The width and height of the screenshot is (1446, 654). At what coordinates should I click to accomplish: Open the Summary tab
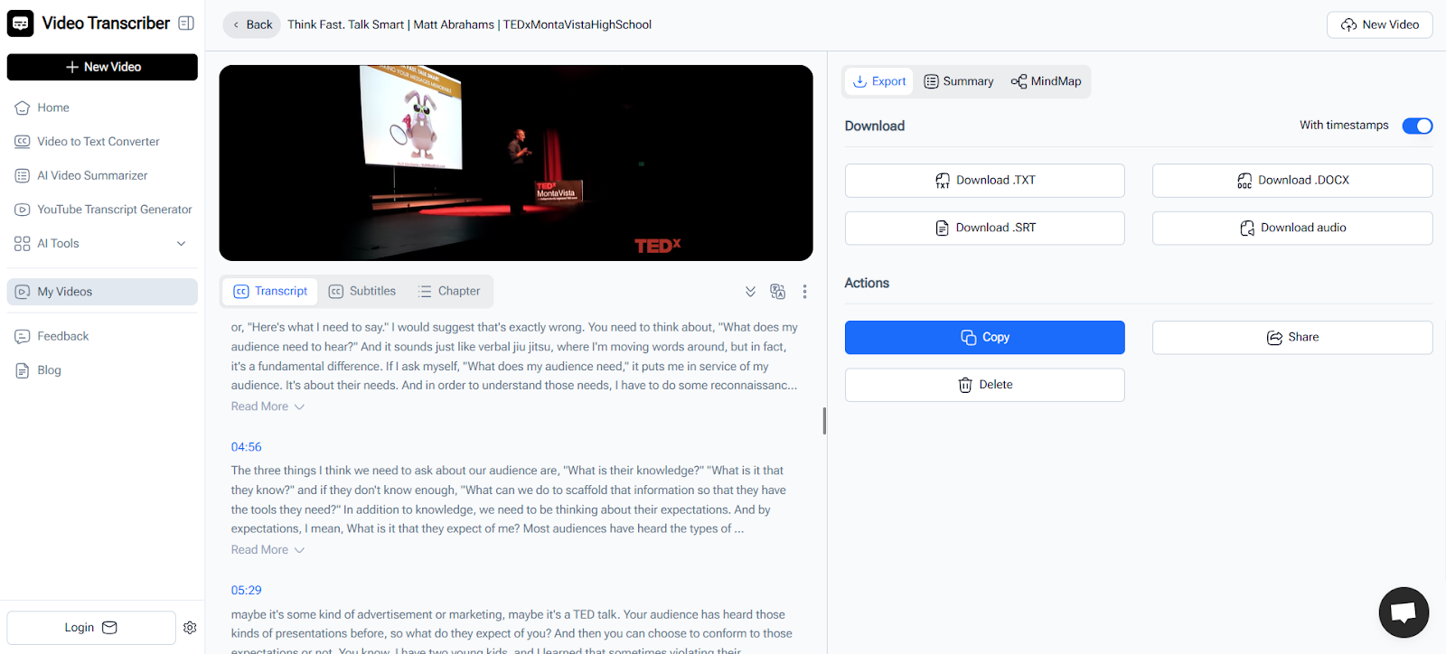tap(959, 81)
